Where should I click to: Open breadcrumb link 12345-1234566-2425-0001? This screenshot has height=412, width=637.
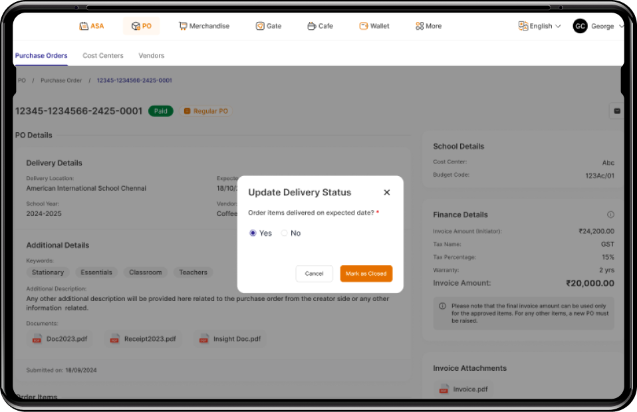[x=134, y=80]
